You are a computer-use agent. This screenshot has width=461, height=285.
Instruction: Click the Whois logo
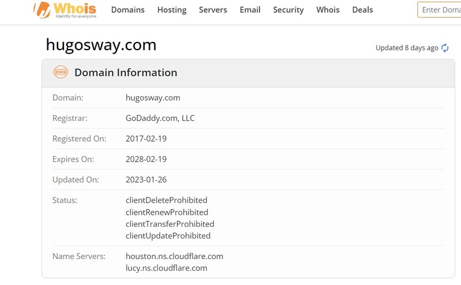[x=65, y=10]
